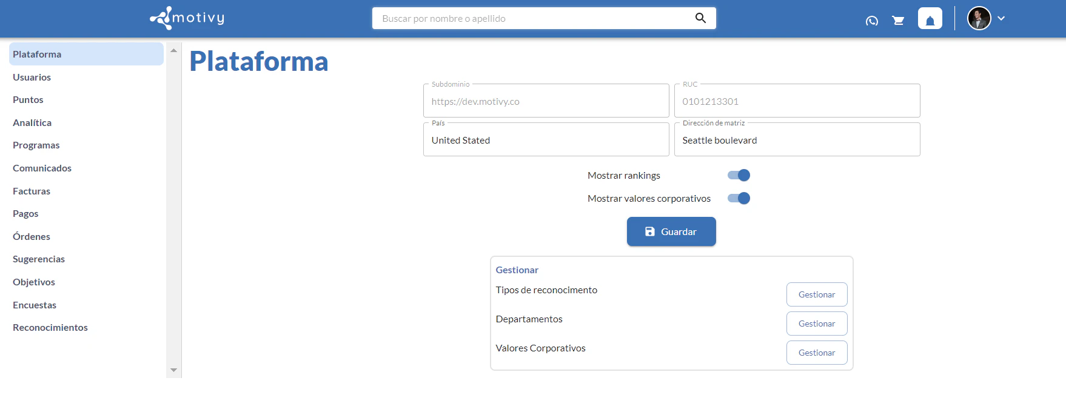Click the Departamentos label
Screen dimensions: 1066x415
click(529, 319)
